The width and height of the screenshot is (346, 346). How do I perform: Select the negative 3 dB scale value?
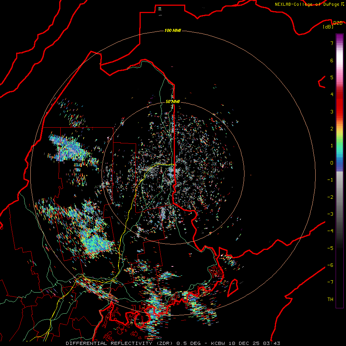(x=330, y=214)
